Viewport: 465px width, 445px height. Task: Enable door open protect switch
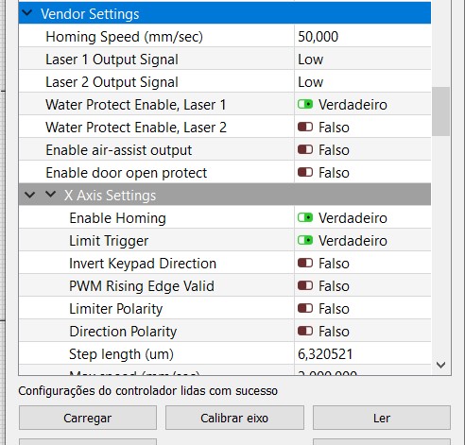pos(305,172)
